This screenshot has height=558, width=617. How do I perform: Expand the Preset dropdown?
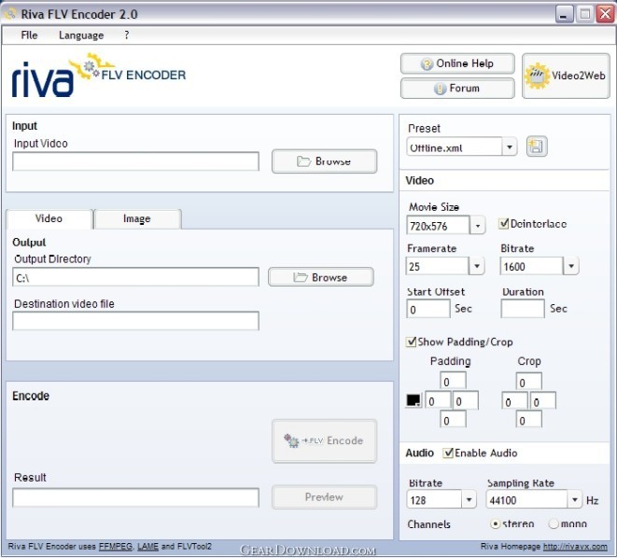[510, 147]
